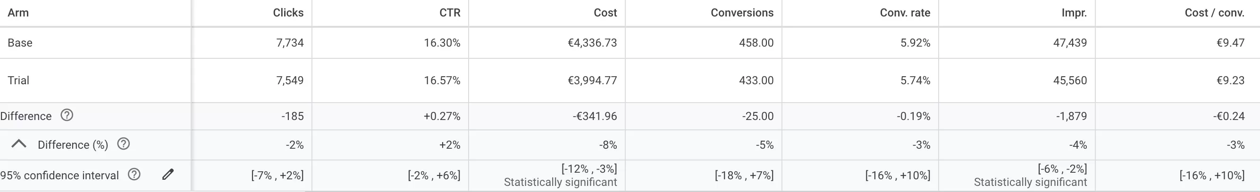
Task: Select the Base arm row label
Action: [20, 43]
